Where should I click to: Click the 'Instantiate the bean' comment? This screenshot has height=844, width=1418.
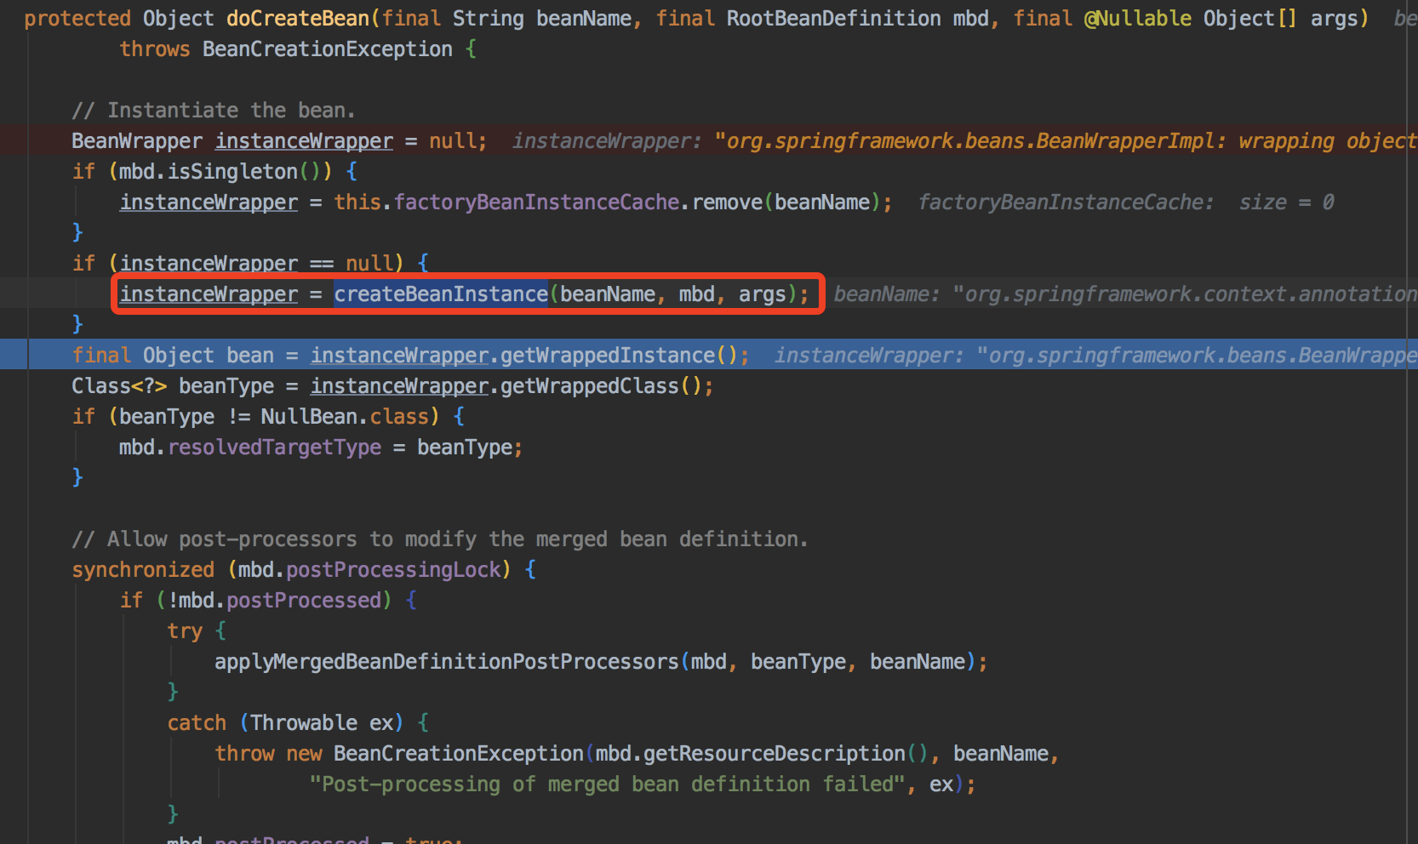[x=214, y=111]
